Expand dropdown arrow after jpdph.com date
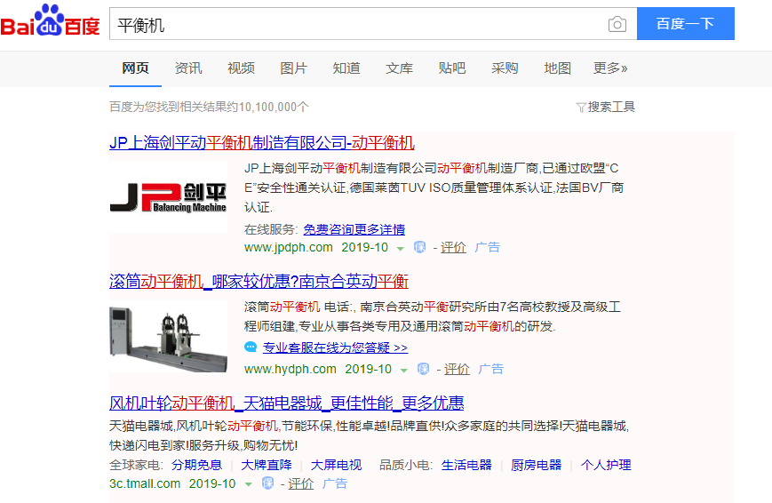This screenshot has width=772, height=503. coord(401,248)
